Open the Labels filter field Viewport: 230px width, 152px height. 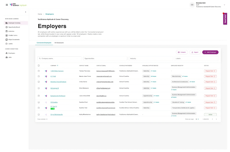coord(196,58)
